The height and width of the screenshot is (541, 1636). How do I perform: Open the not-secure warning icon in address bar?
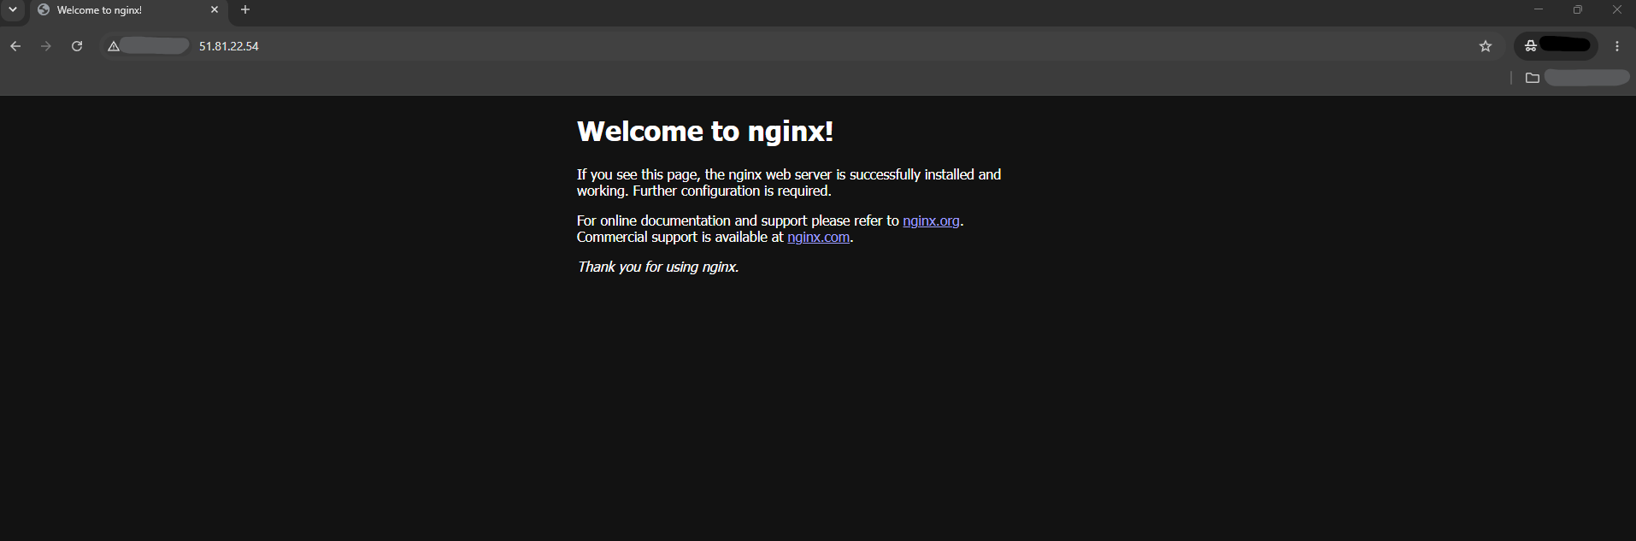[114, 46]
